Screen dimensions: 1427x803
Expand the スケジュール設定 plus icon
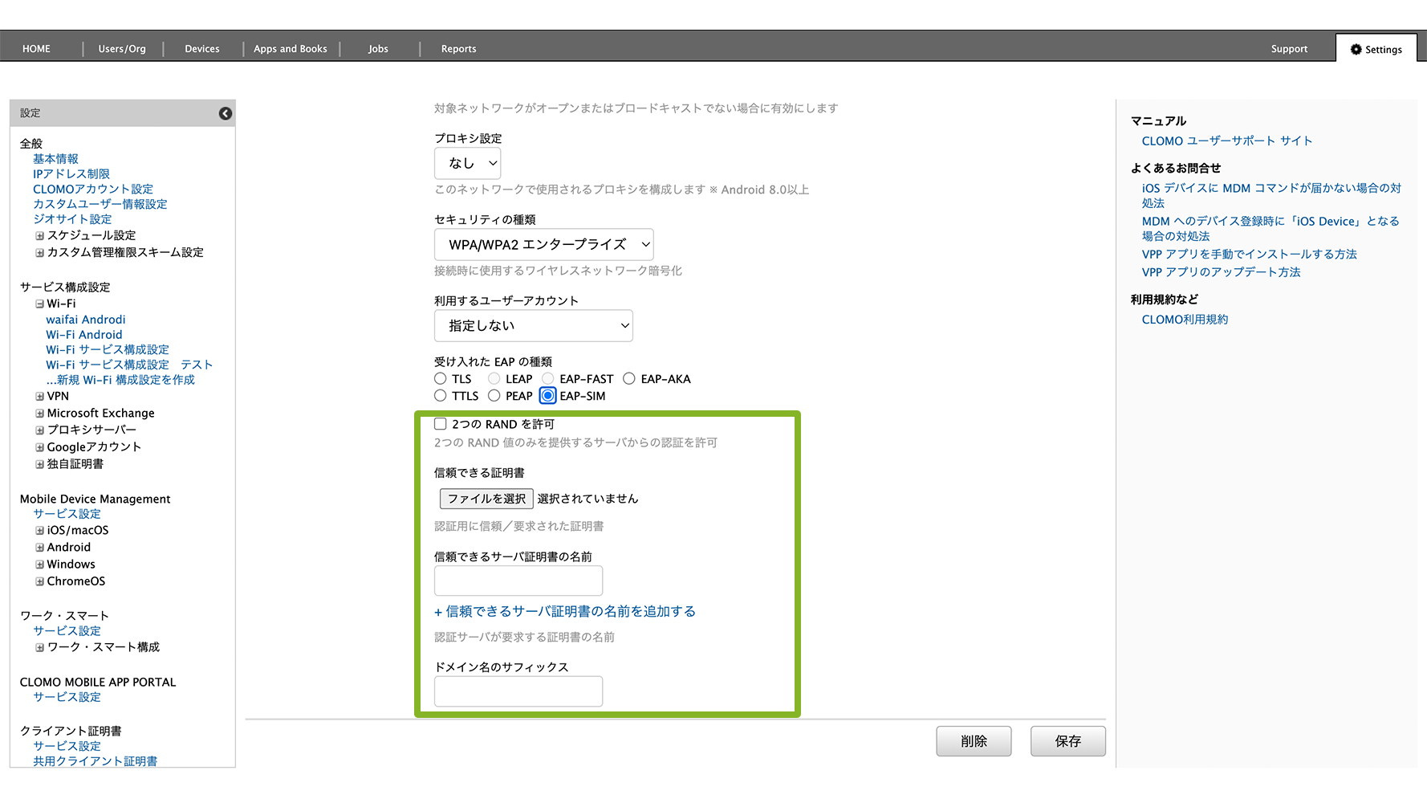[39, 236]
